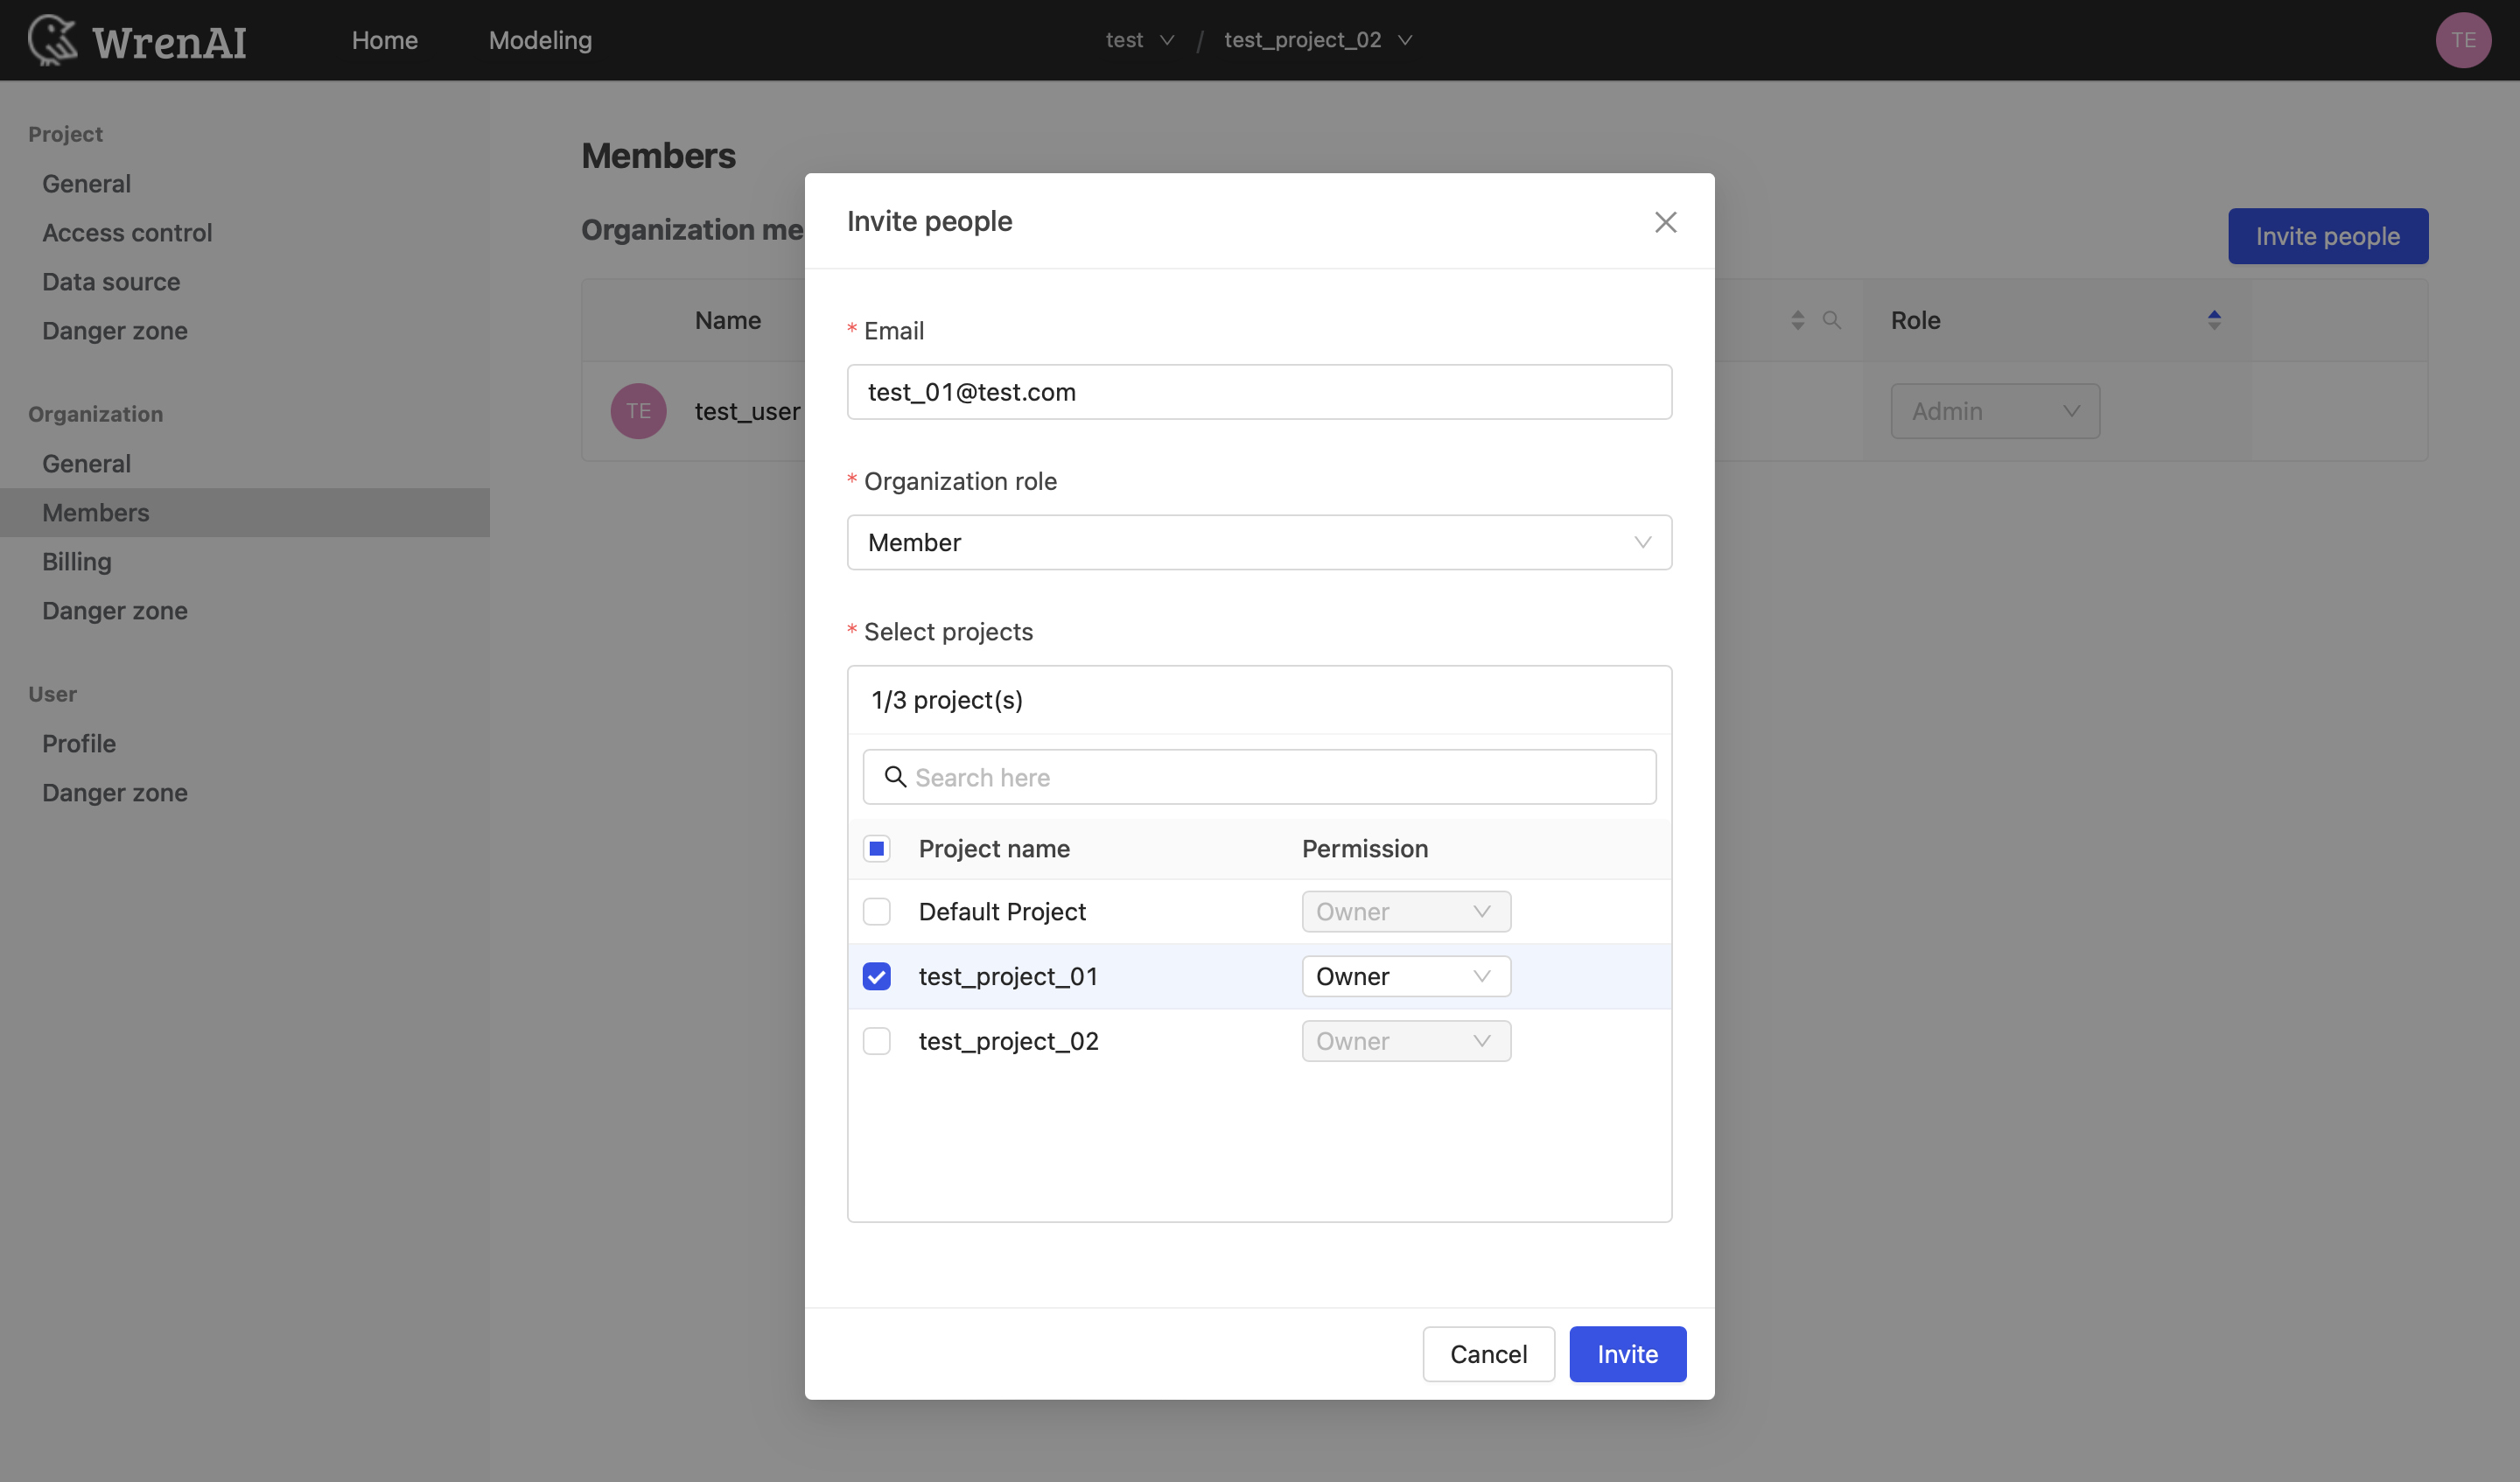Click the close X icon on dialog

[1664, 220]
